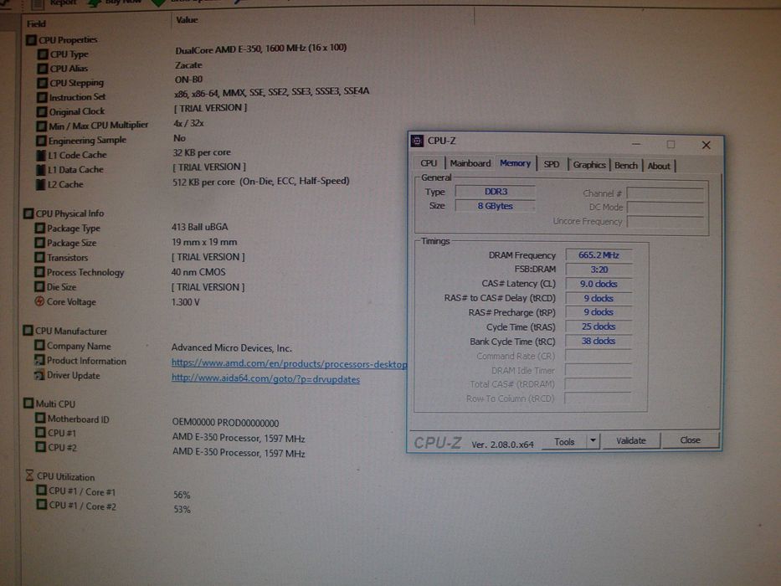Click the Validate button in CPU-Z
The height and width of the screenshot is (586, 781).
pyautogui.click(x=631, y=440)
